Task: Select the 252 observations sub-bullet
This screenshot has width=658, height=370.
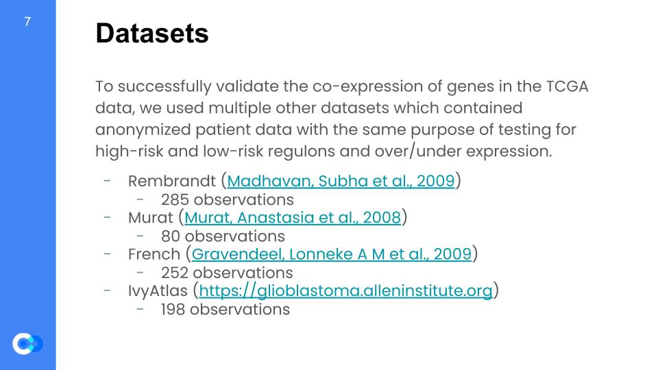Action: (227, 273)
